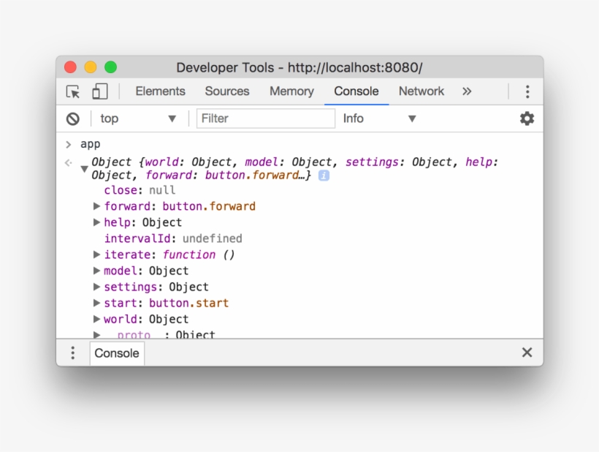Expand the world Object property
The width and height of the screenshot is (599, 452).
97,319
